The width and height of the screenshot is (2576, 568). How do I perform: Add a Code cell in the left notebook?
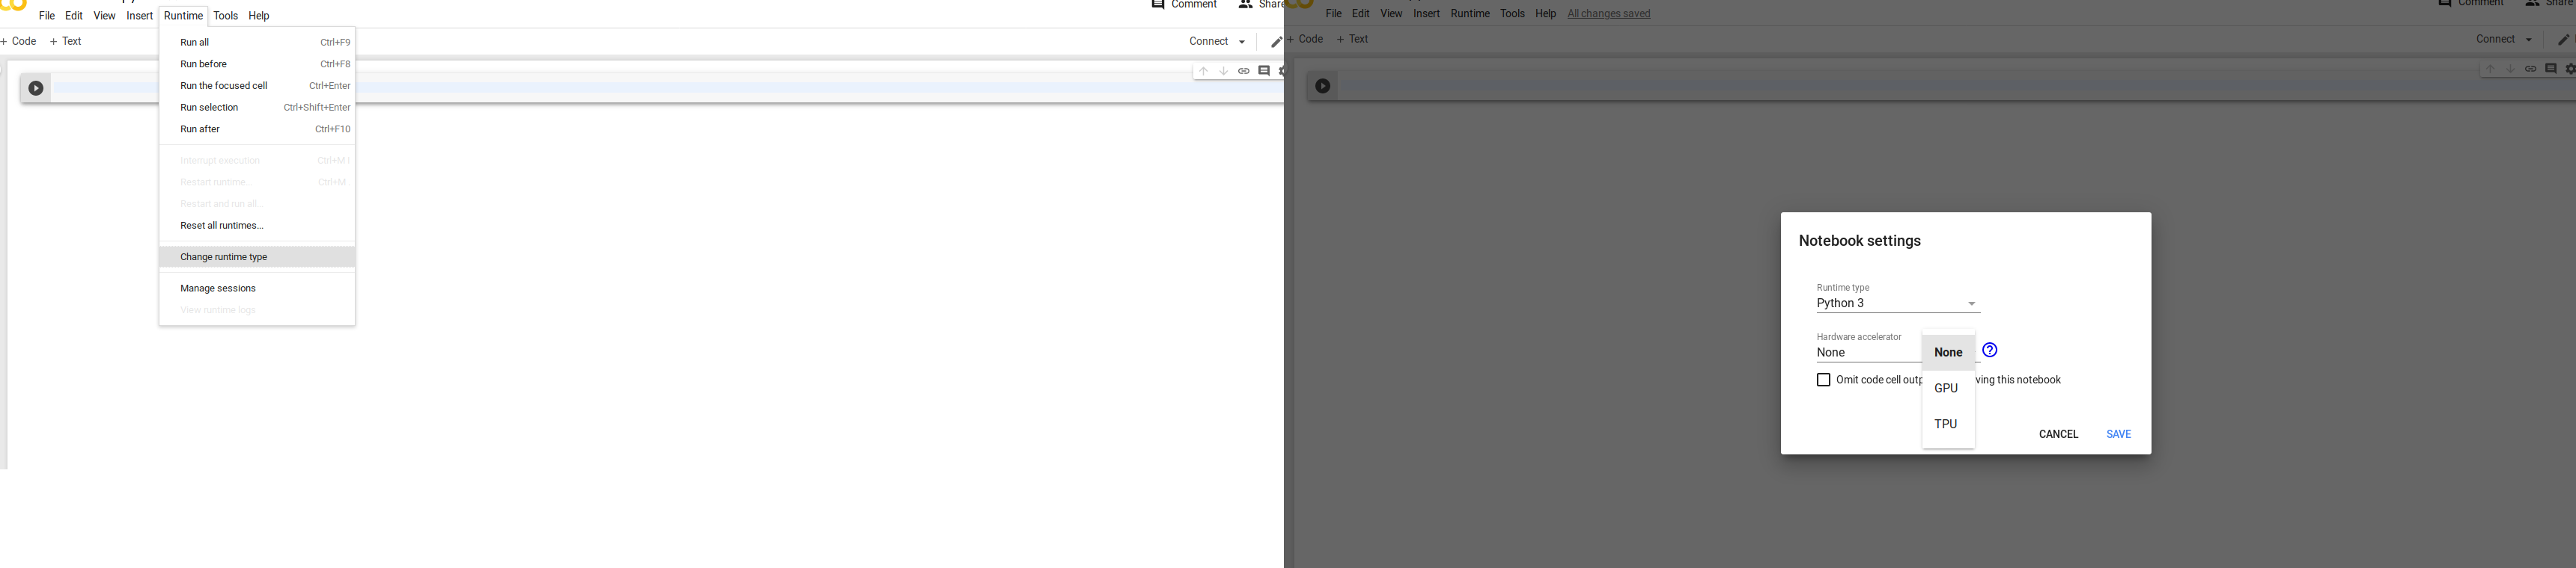tap(19, 42)
